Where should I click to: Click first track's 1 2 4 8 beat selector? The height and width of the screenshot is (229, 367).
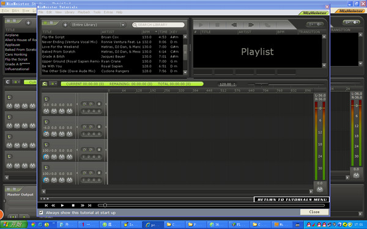click(91, 111)
